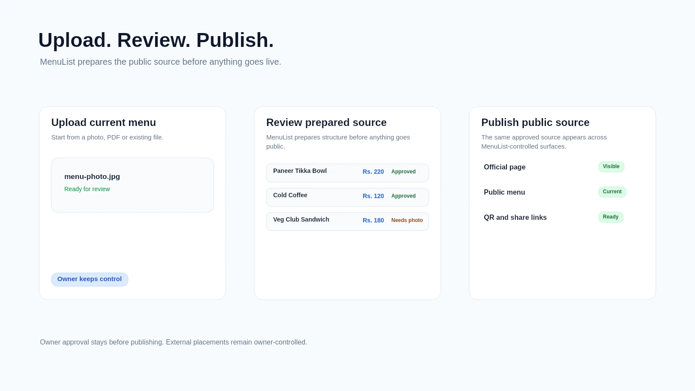Select the Paneer Tikka Bowl item name
The width and height of the screenshot is (695, 391).
pyautogui.click(x=300, y=171)
